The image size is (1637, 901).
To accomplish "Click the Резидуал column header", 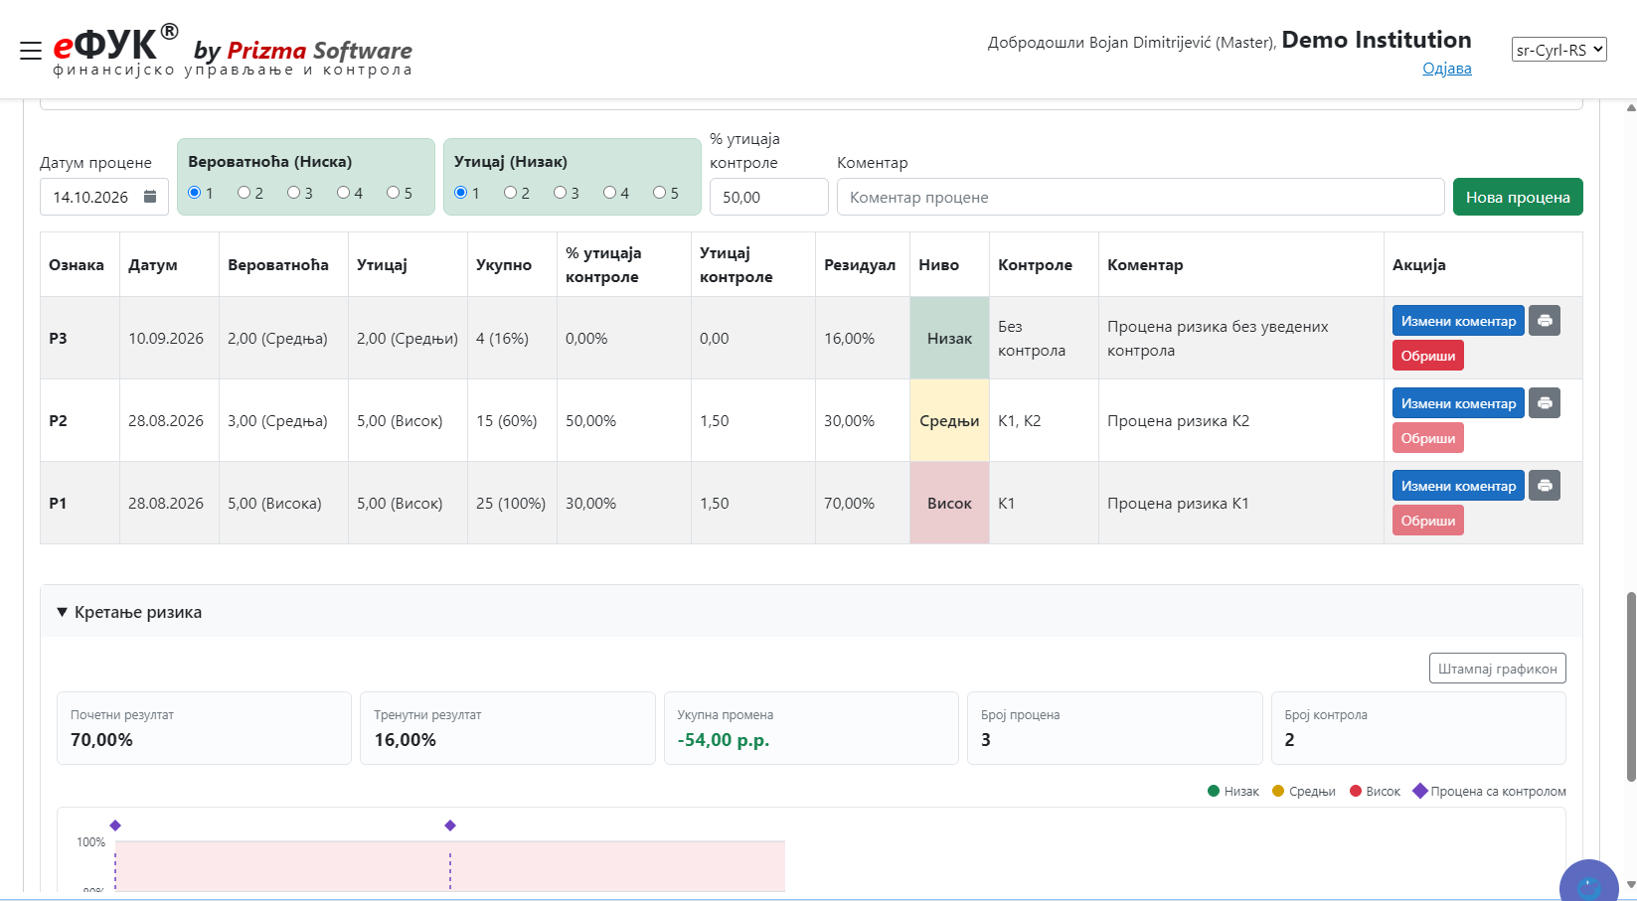I will 862,264.
